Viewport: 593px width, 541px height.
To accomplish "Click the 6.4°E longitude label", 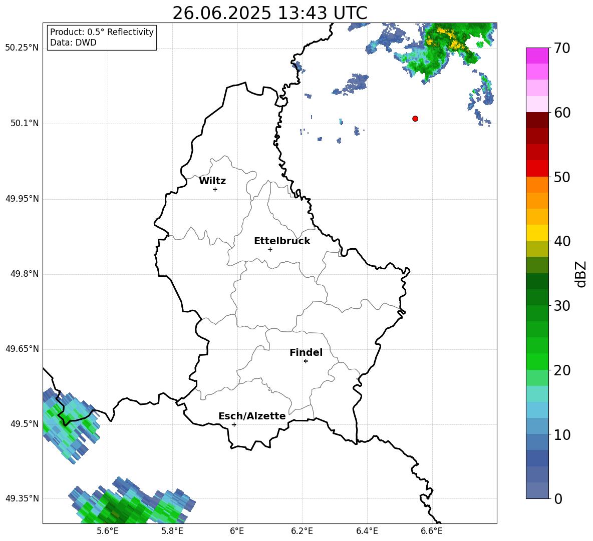I will (367, 531).
